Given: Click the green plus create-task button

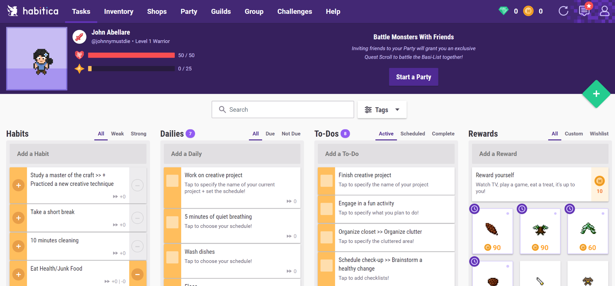Looking at the screenshot, I should [x=596, y=94].
